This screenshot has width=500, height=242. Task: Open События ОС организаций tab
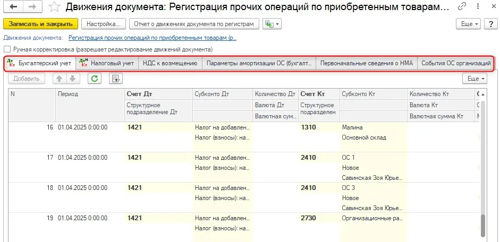click(456, 63)
